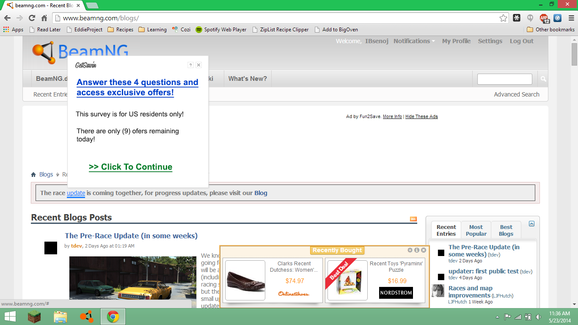Open File Explorer from the taskbar

[61, 317]
